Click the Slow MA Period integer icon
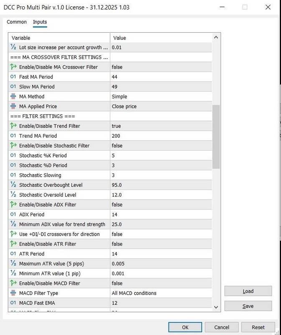 [13, 87]
